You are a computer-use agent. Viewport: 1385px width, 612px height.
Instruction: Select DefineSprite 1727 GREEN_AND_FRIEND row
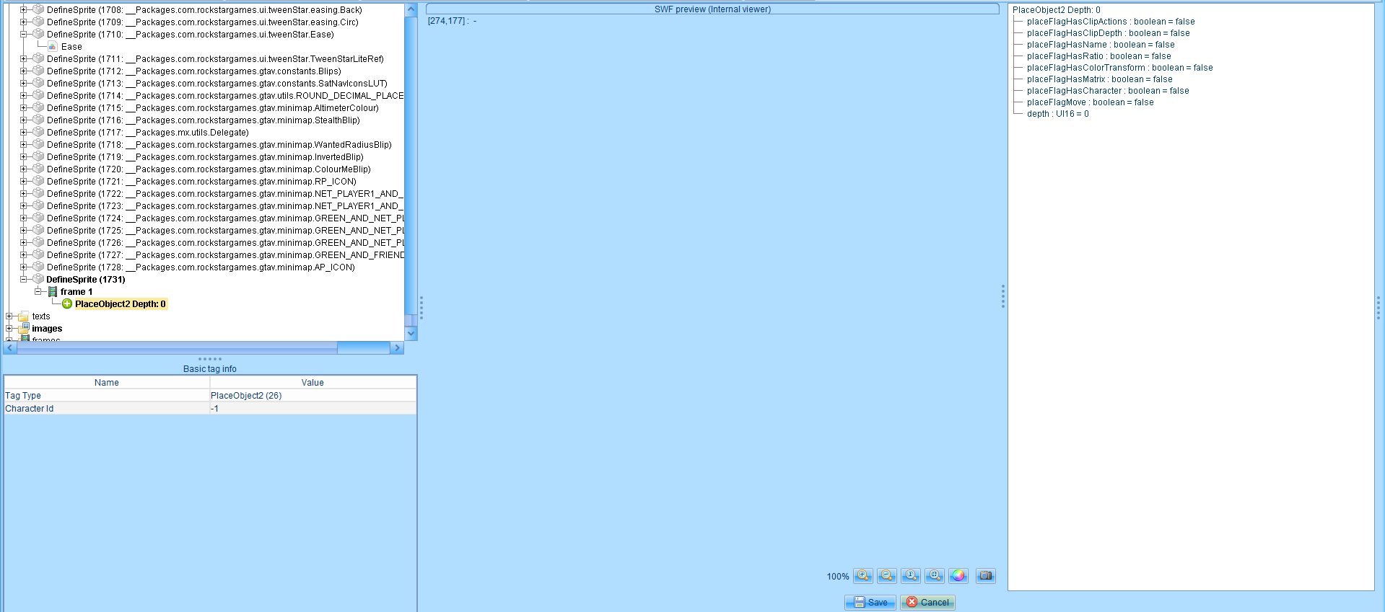(225, 255)
